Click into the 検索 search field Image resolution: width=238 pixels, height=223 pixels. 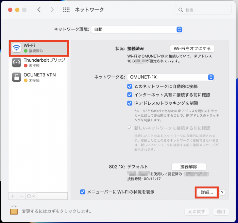coord(203,10)
